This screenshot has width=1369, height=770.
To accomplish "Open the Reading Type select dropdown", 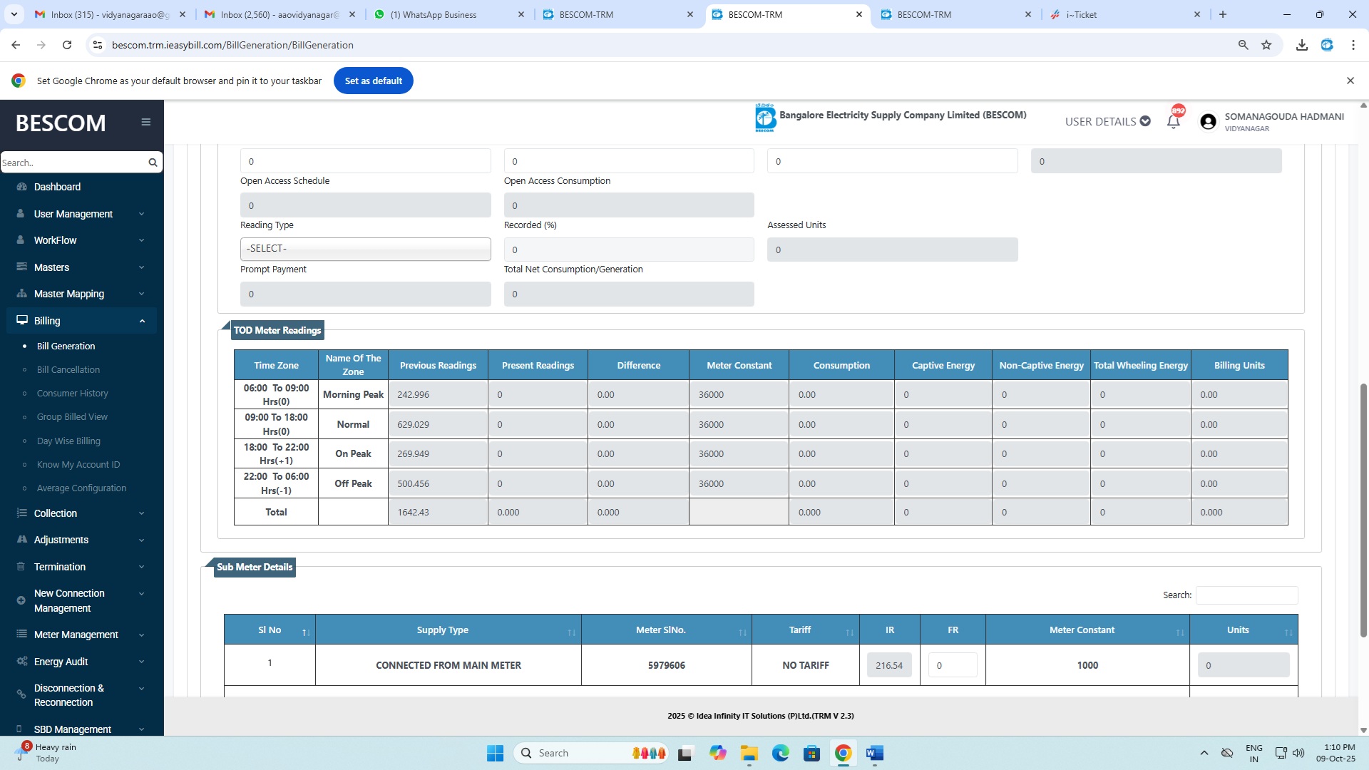I will pos(365,249).
